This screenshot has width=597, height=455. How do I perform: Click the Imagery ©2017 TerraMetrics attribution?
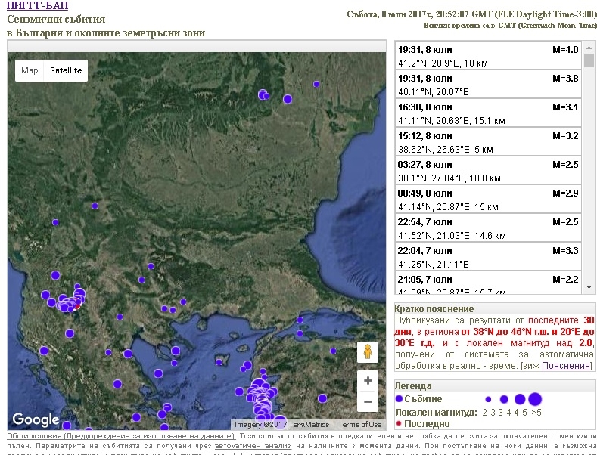tap(281, 424)
